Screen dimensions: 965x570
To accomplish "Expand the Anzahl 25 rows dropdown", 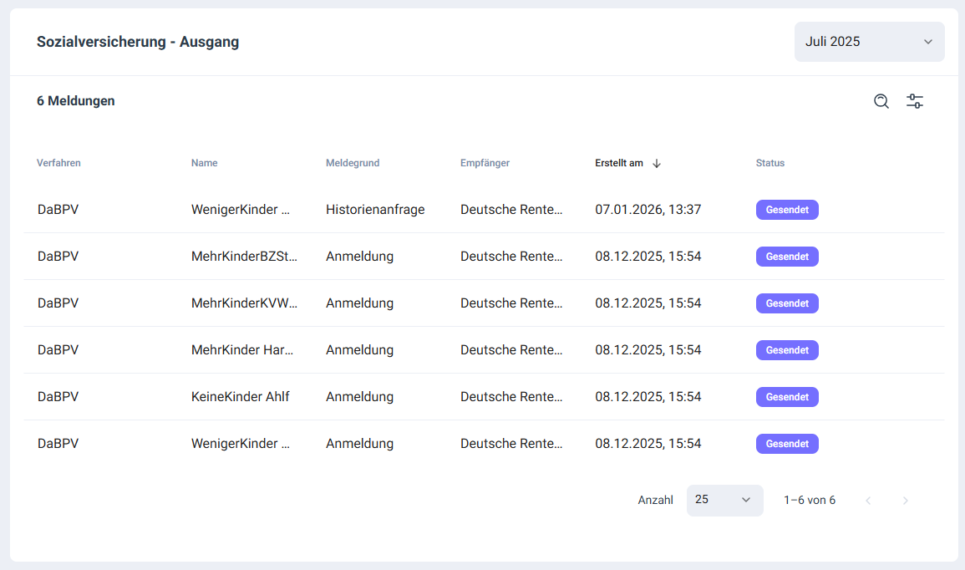I will coord(724,500).
